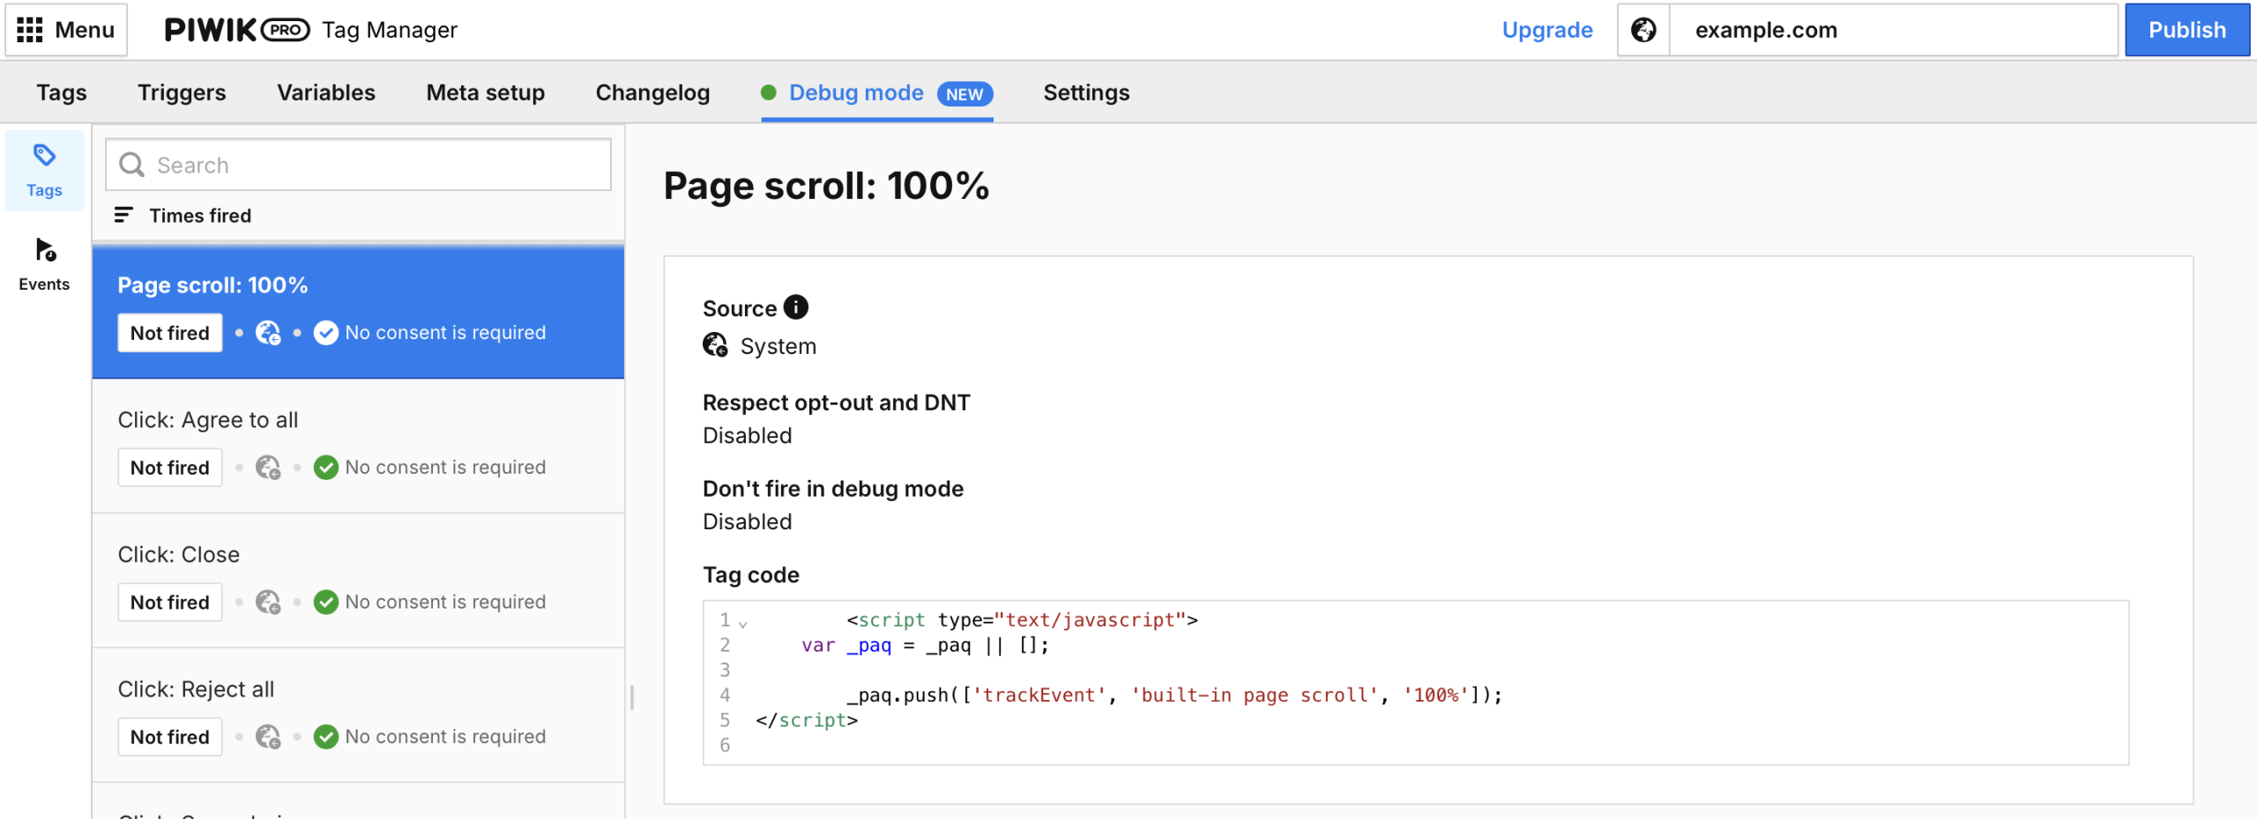Click the green checkmark in Click: Agree to all row

[x=326, y=468]
